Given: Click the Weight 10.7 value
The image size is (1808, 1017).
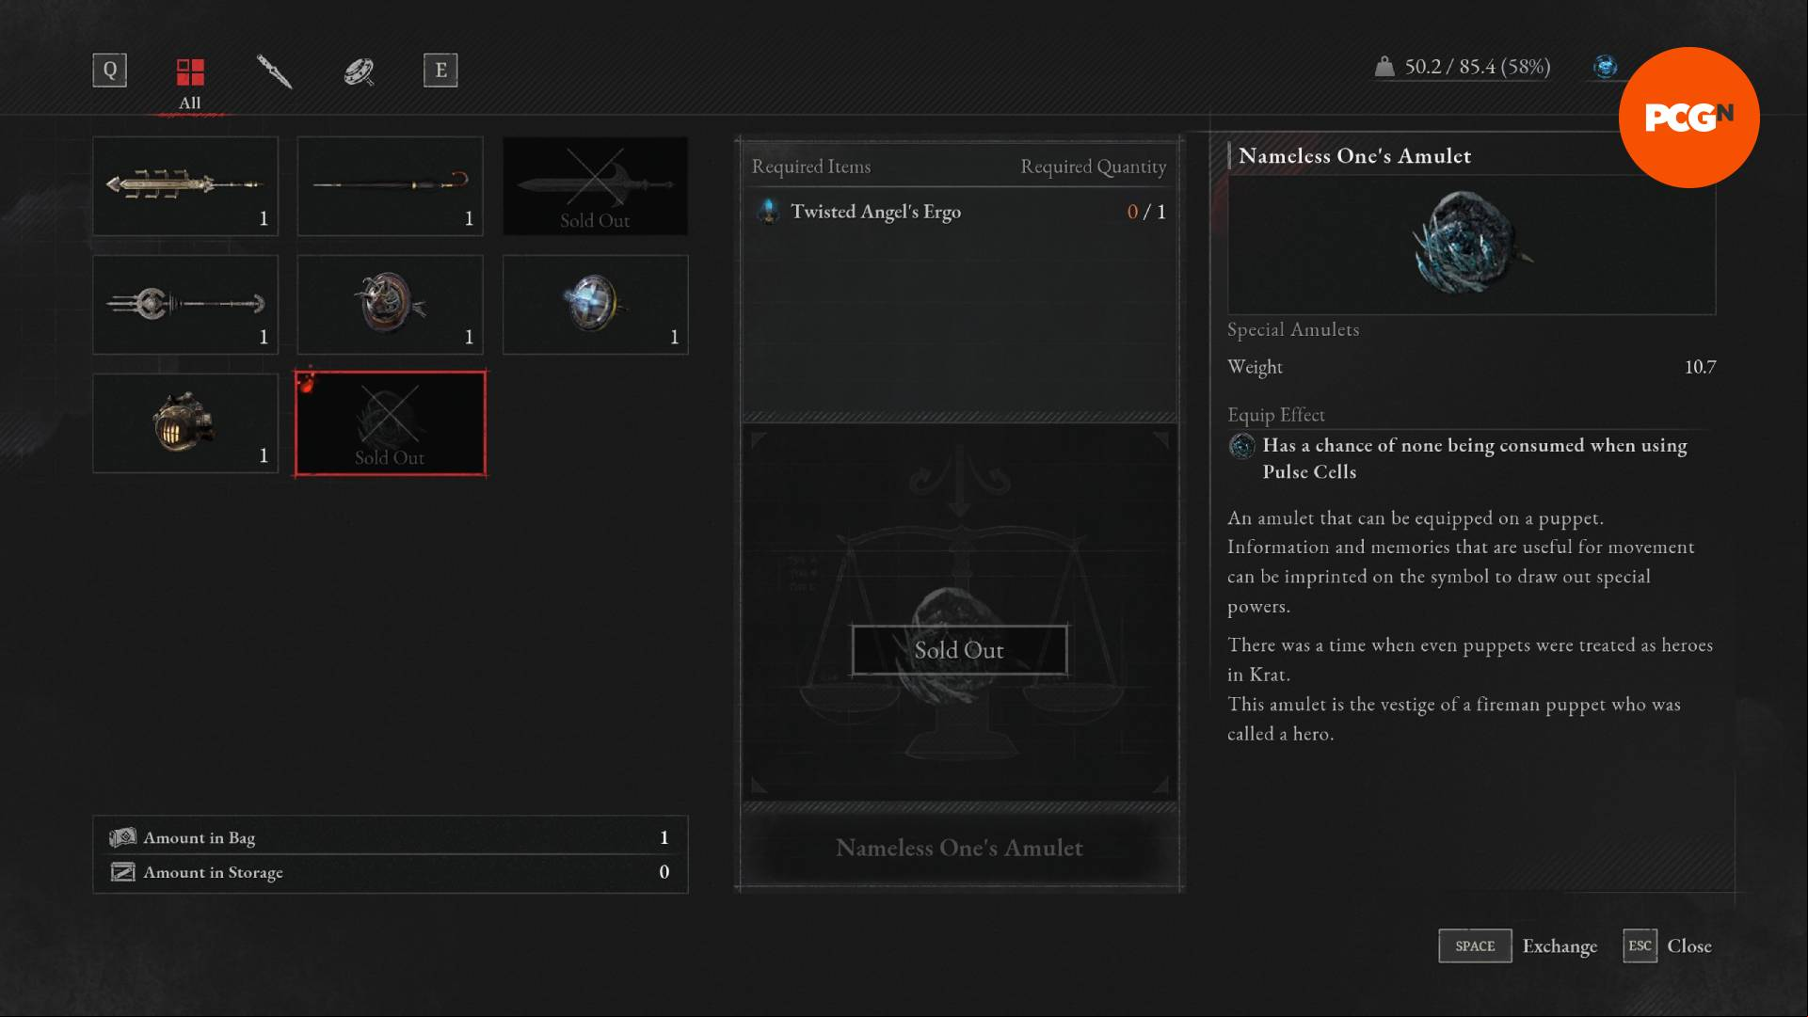Looking at the screenshot, I should point(1700,367).
